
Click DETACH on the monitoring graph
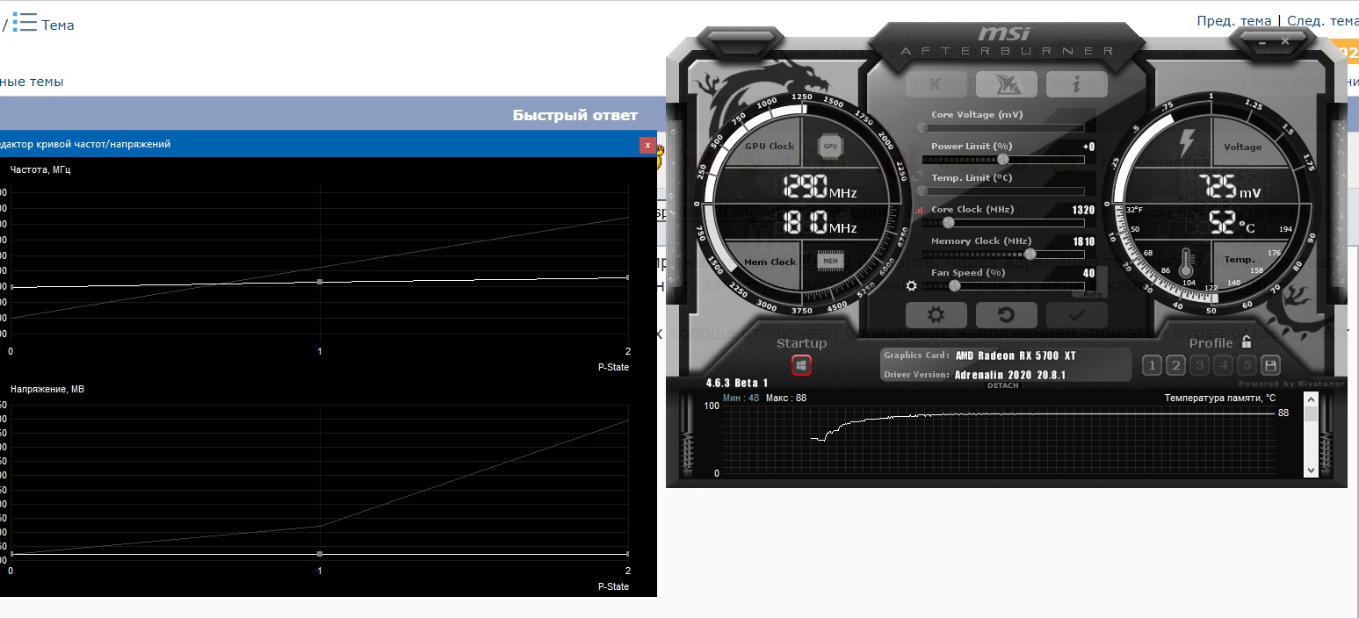[1003, 385]
